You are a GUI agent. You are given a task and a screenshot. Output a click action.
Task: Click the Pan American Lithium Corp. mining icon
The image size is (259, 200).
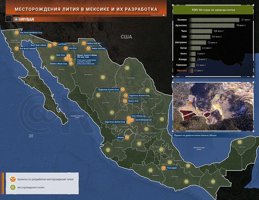coord(17,32)
